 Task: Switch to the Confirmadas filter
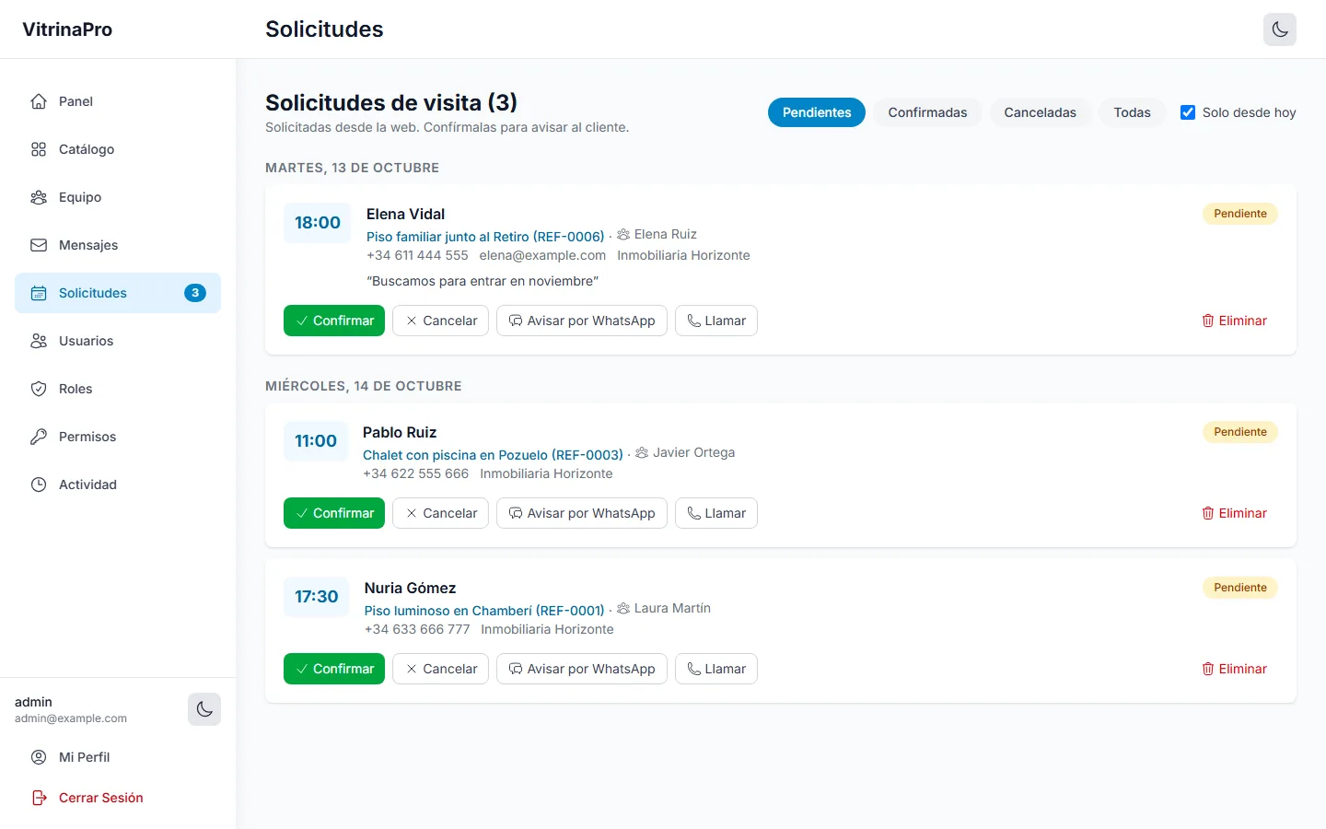tap(927, 112)
